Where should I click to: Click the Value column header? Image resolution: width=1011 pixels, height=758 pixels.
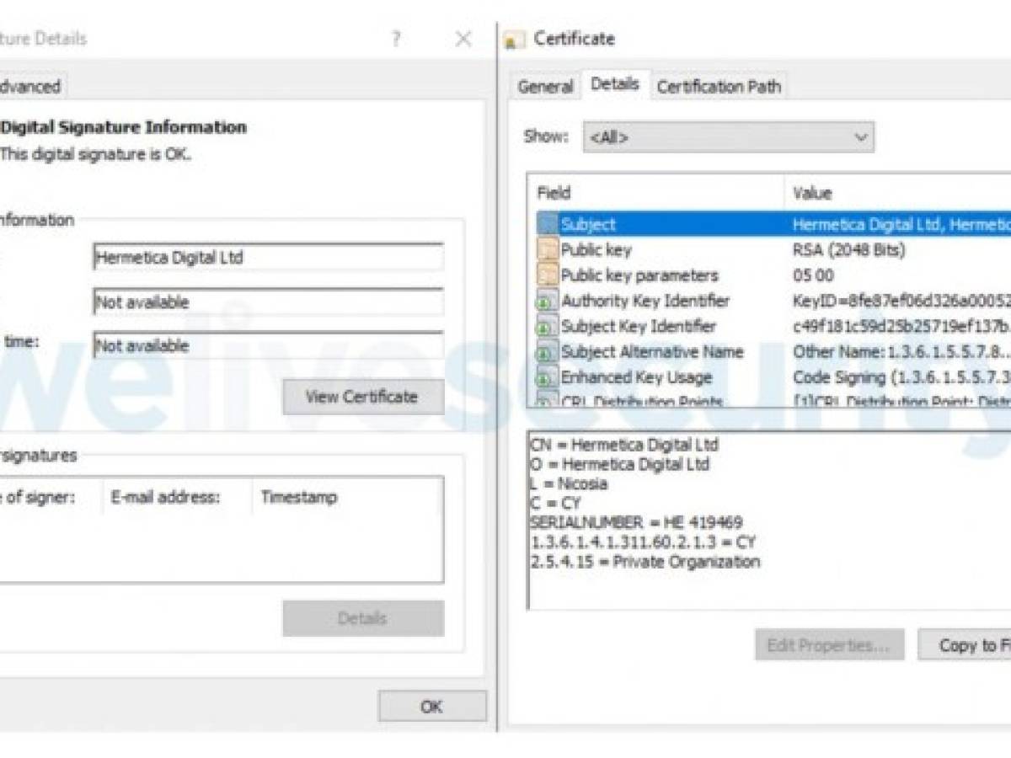pos(898,193)
